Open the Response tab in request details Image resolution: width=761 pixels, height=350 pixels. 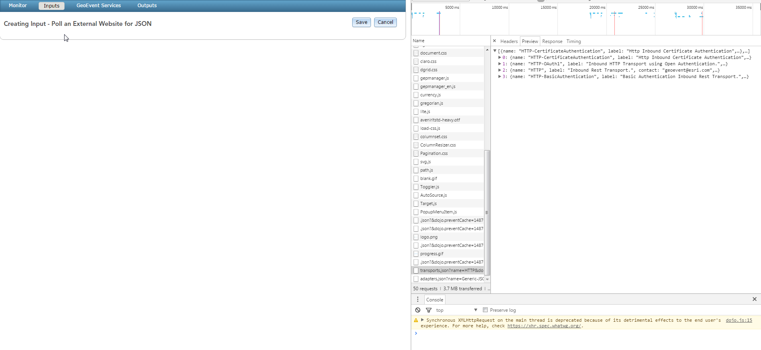click(x=552, y=41)
